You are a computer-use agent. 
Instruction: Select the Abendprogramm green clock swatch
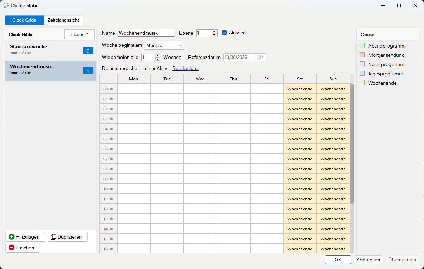coord(363,46)
